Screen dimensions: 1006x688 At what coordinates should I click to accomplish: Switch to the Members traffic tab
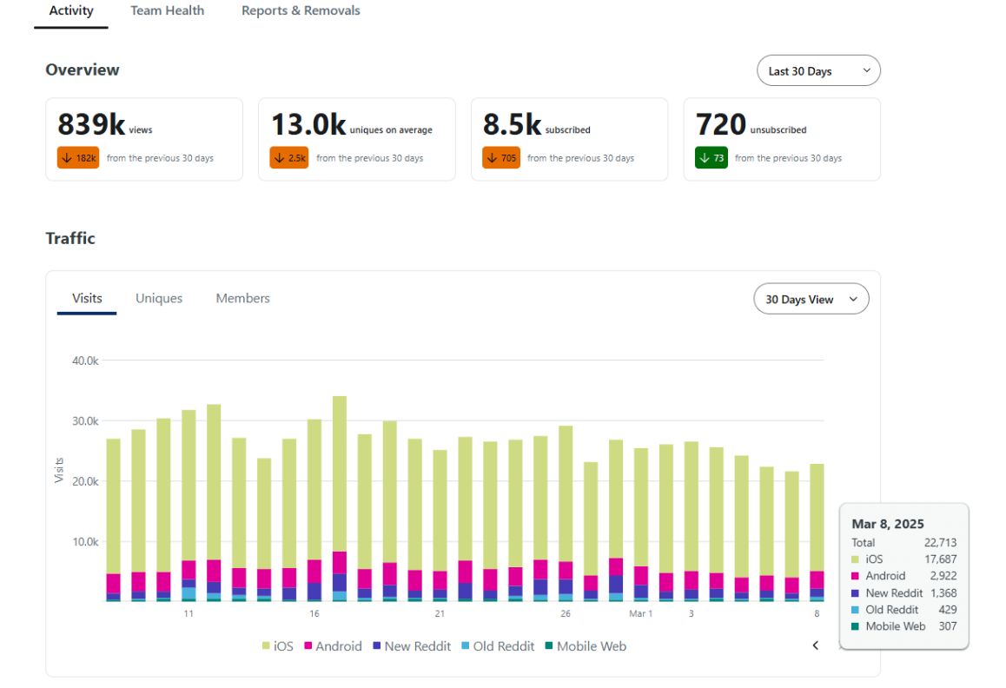point(242,299)
